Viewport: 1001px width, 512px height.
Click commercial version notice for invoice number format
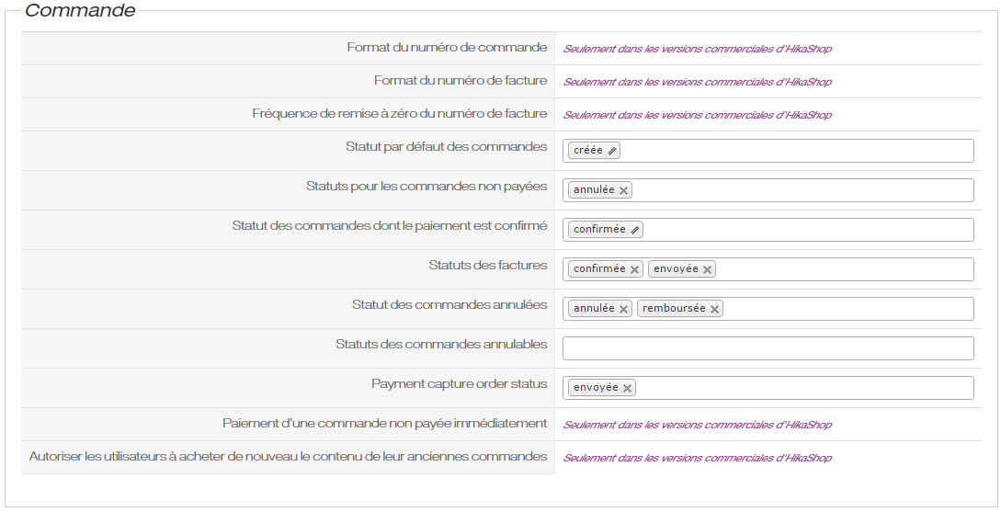(697, 82)
